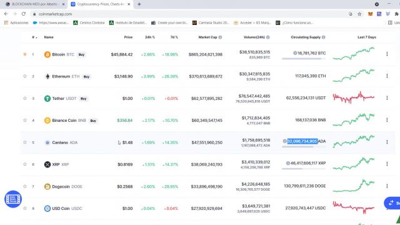Sort by Price column header
Viewport: 400px width, 225px height.
[x=128, y=37]
